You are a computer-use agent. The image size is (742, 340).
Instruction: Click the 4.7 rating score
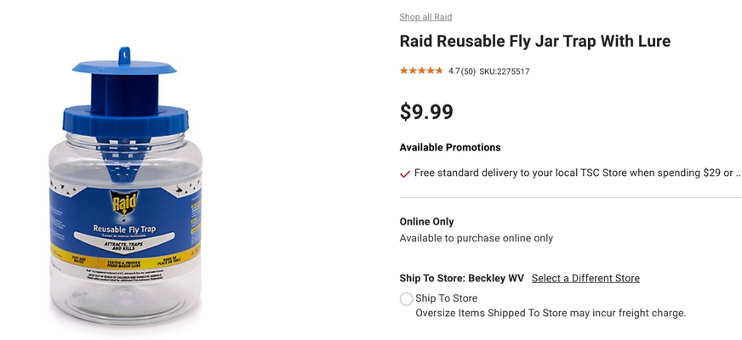tap(454, 71)
